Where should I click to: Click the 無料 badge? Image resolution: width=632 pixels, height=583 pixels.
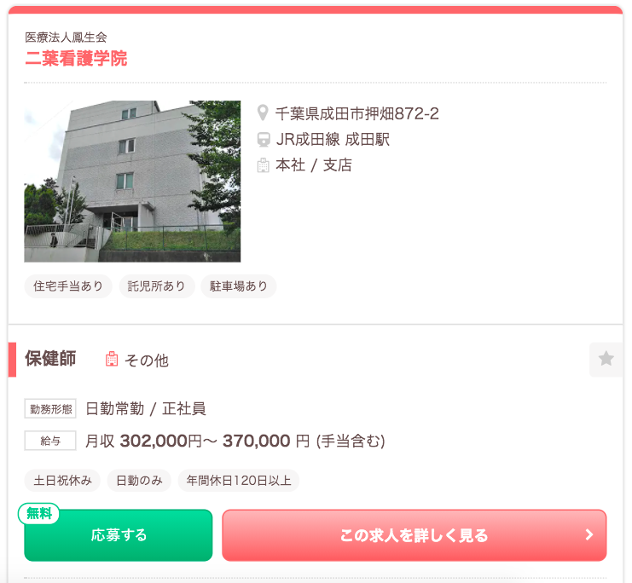(x=38, y=513)
